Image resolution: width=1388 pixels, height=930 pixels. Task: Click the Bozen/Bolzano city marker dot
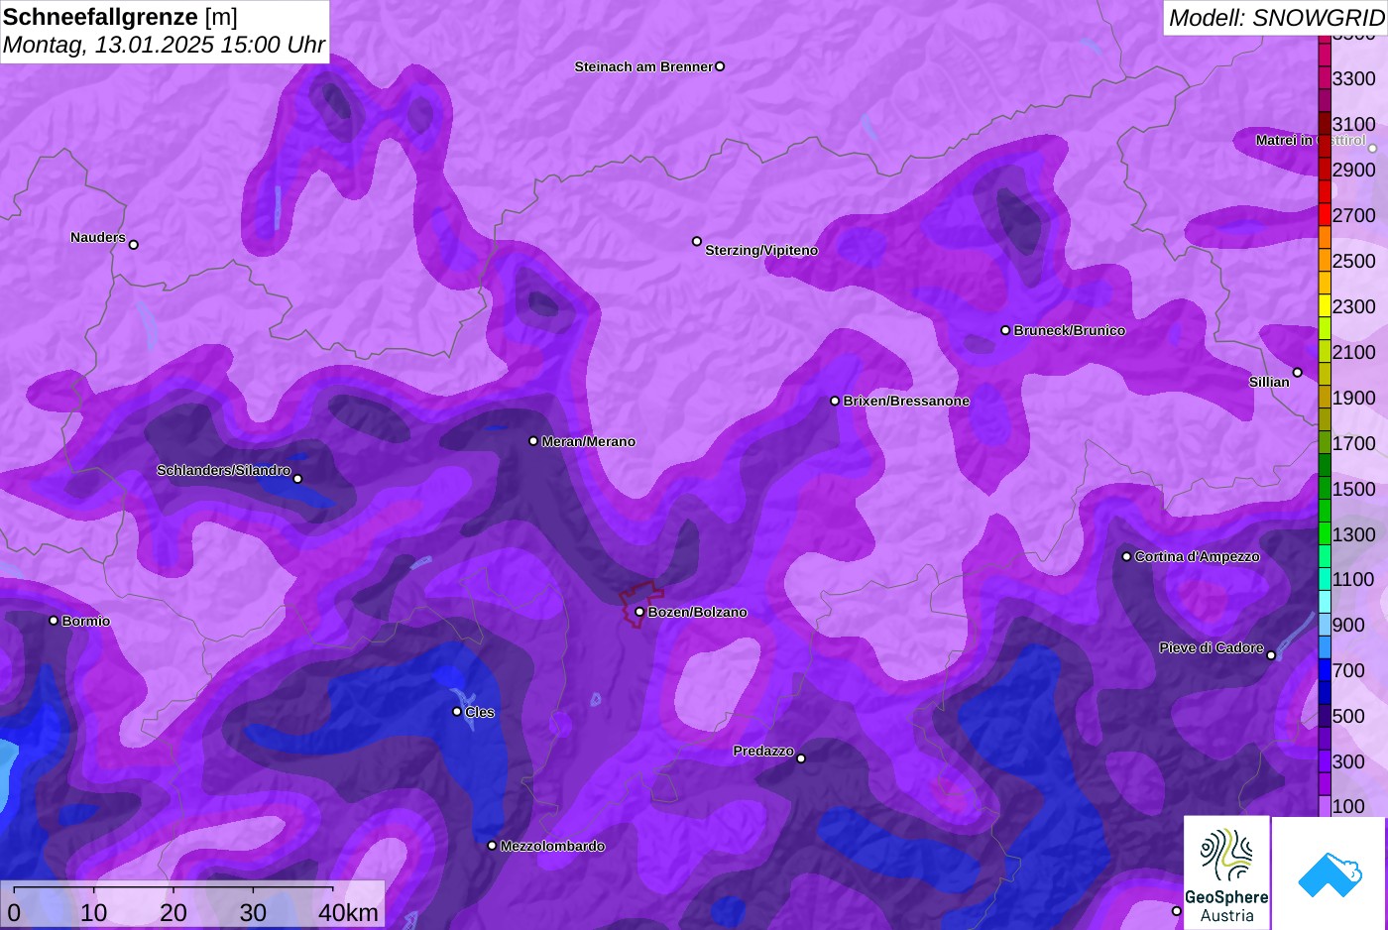click(x=639, y=612)
